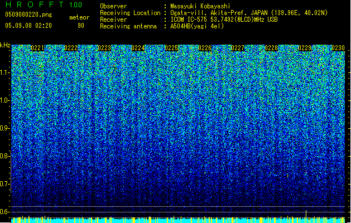Click the Receiving antenna label
Image resolution: width=351 pixels, height=223 pixels.
coord(128,26)
